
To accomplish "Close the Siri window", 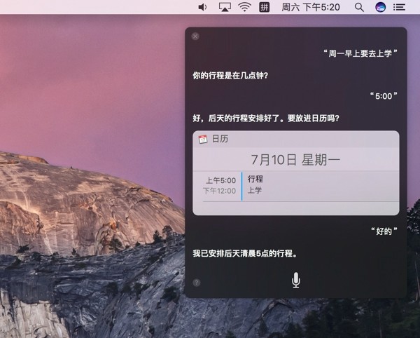I will coord(195,36).
